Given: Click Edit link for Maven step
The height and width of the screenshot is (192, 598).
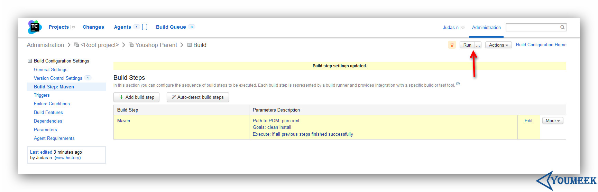Looking at the screenshot, I should click(528, 121).
